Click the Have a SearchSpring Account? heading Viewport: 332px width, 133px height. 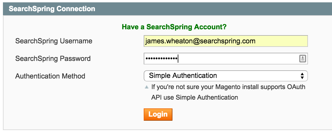point(174,27)
